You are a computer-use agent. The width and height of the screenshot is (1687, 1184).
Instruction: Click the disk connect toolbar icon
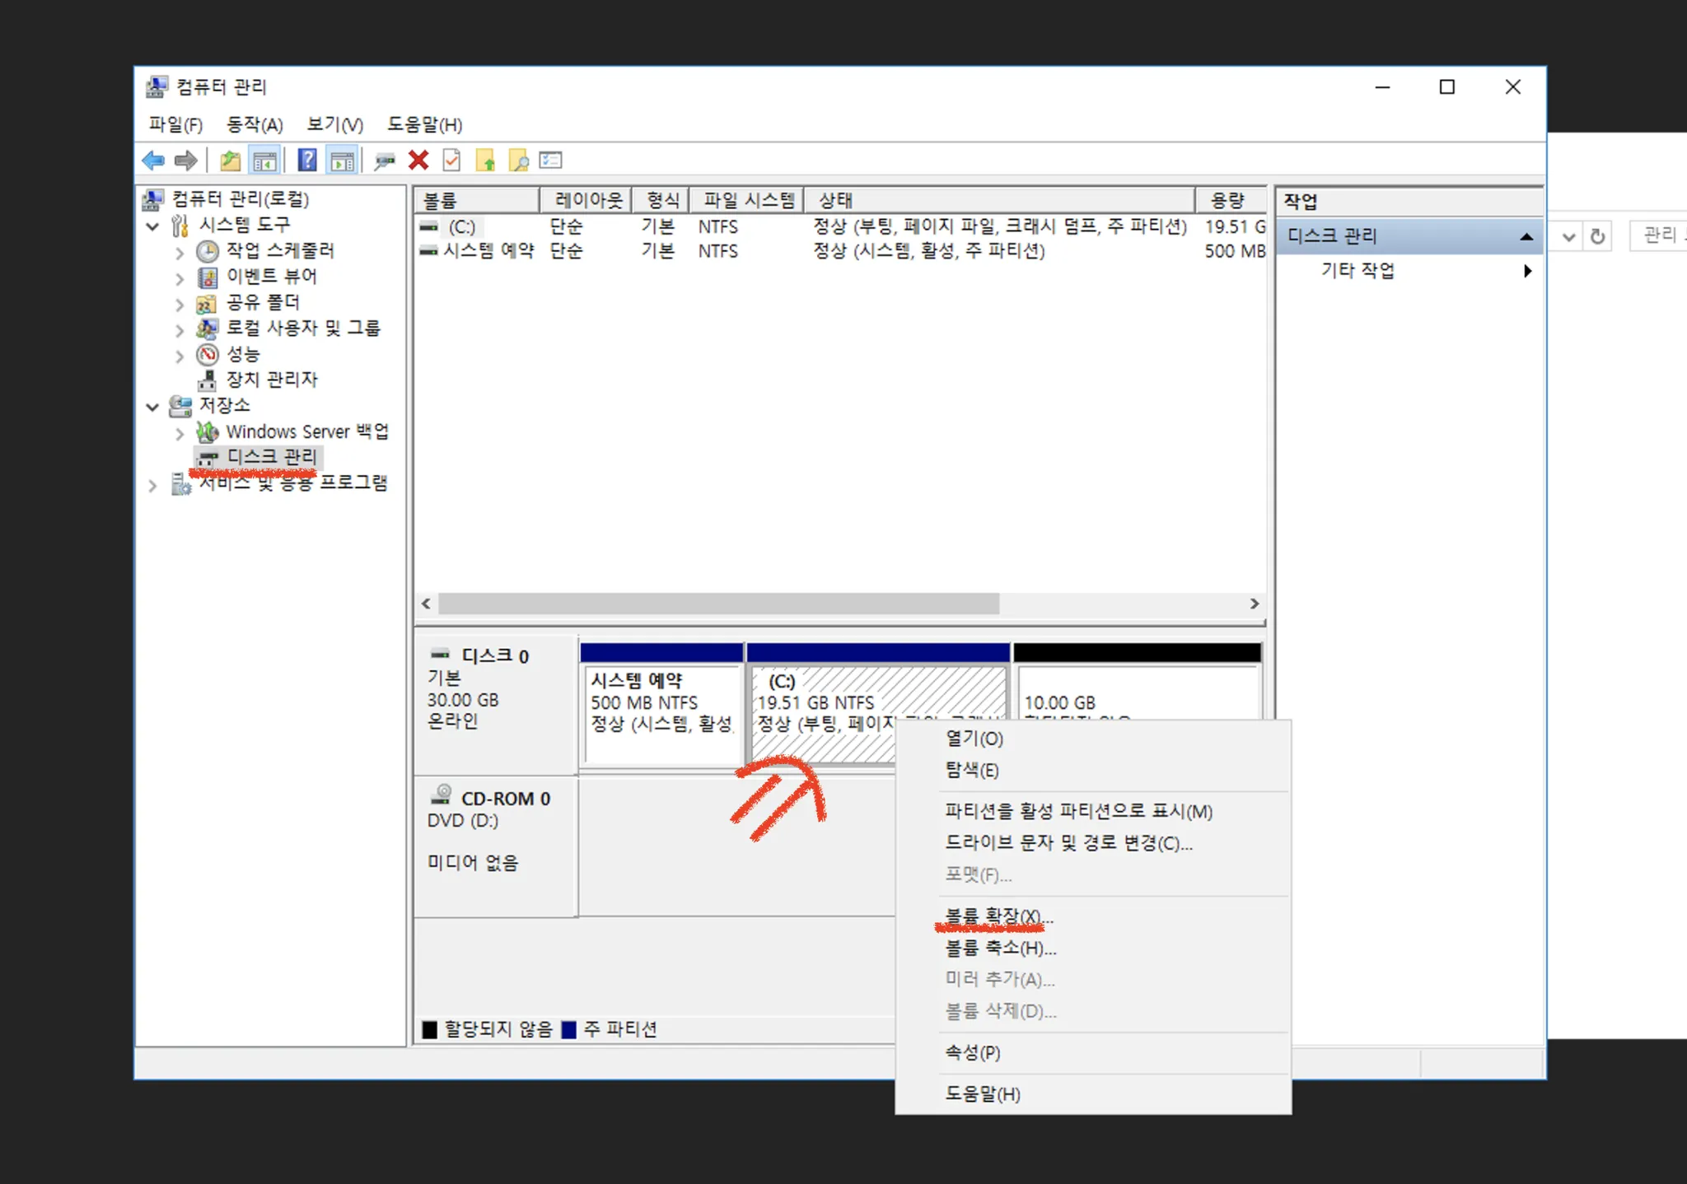click(384, 161)
